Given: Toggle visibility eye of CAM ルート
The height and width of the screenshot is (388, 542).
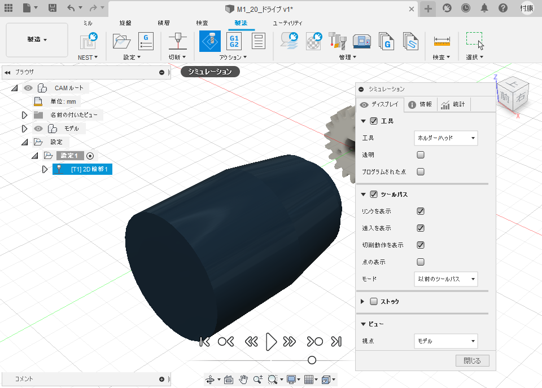Looking at the screenshot, I should 28,88.
